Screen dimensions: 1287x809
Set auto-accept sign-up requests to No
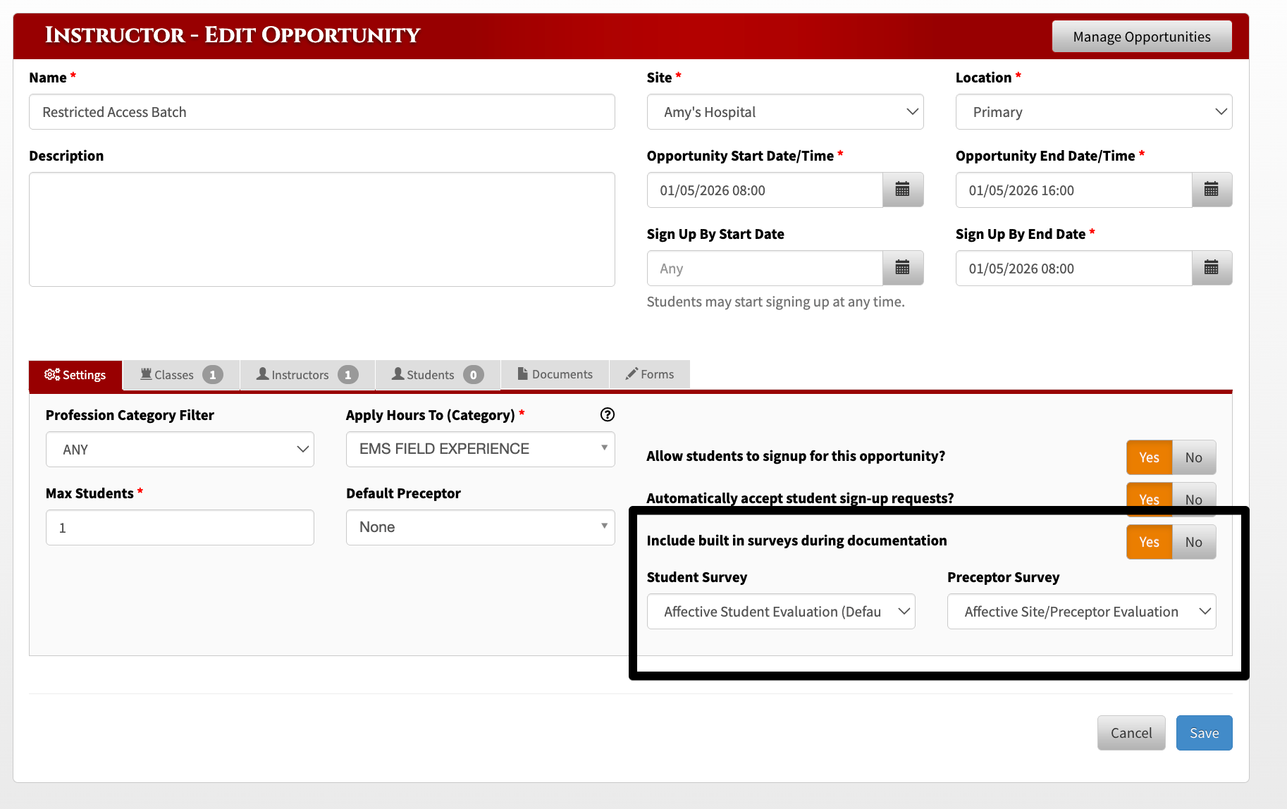point(1193,499)
